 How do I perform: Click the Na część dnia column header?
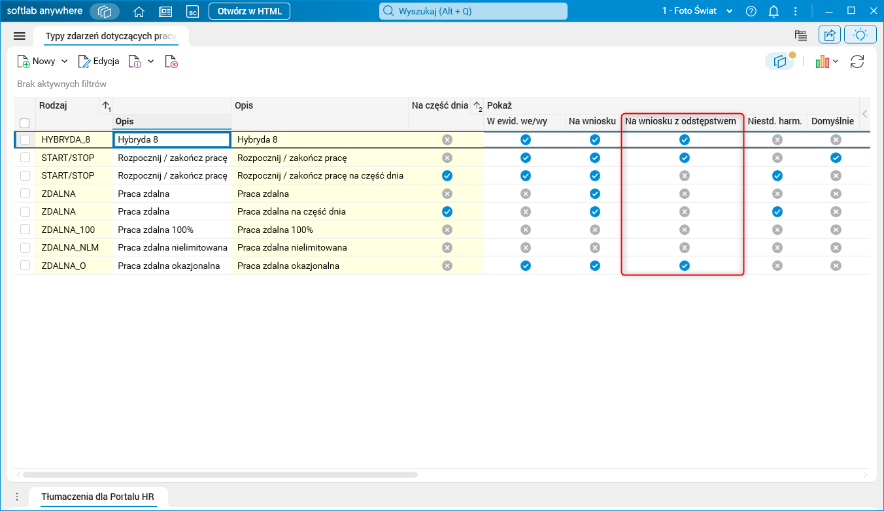pyautogui.click(x=440, y=106)
